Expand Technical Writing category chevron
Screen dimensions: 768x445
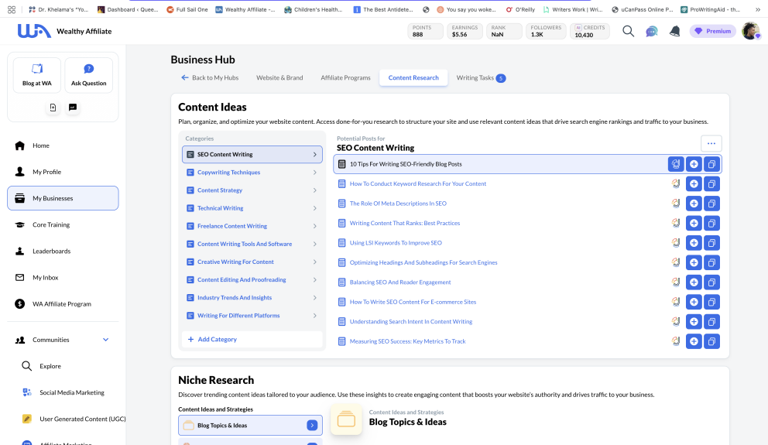(x=314, y=208)
